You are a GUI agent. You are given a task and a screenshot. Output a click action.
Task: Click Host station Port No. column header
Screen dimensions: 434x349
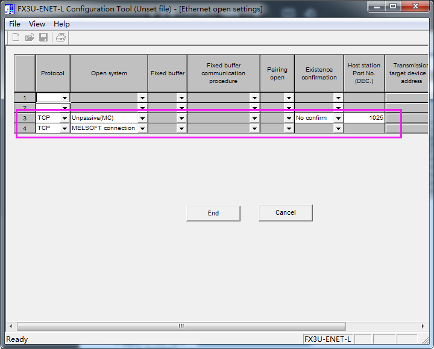point(364,73)
